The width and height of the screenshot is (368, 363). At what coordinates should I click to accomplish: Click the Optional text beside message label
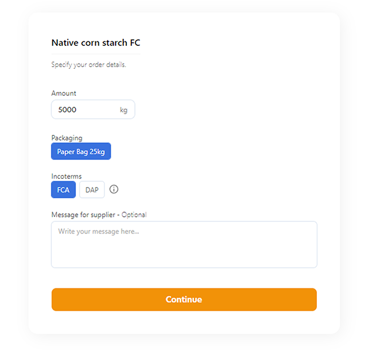[x=134, y=215]
